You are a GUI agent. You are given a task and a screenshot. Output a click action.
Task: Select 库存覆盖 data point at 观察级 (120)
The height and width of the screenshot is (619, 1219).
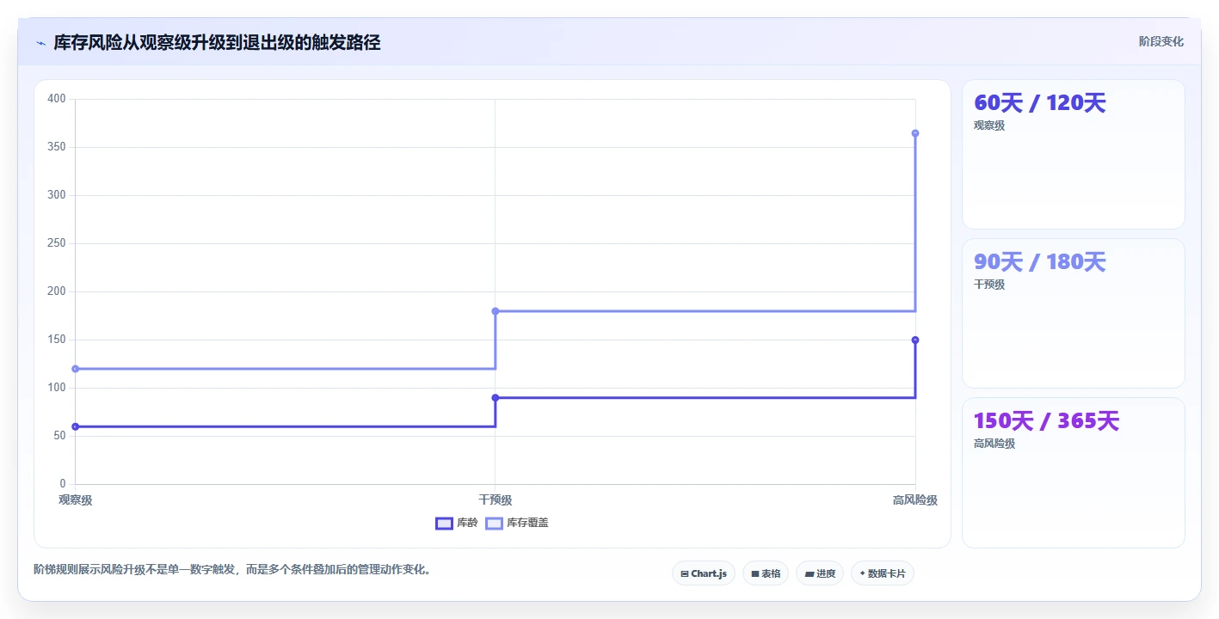click(x=76, y=369)
